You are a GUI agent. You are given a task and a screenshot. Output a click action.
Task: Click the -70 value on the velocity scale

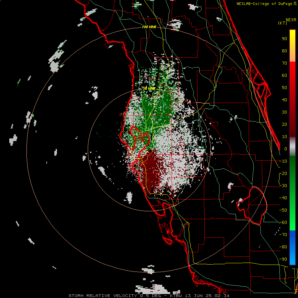click(283, 235)
